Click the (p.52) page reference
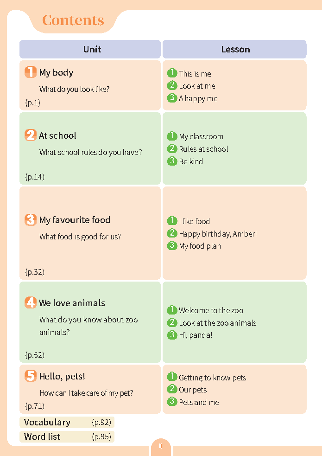Viewport: 322px width, 456px height. 35,355
